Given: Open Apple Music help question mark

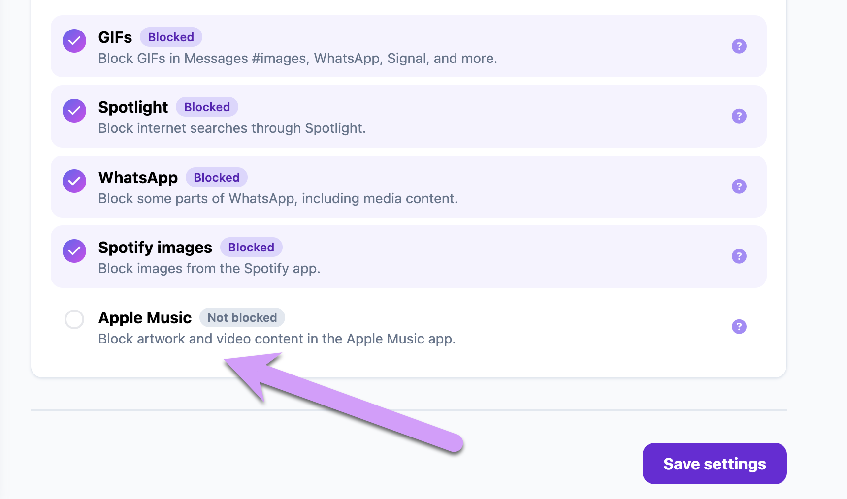Looking at the screenshot, I should [x=739, y=327].
